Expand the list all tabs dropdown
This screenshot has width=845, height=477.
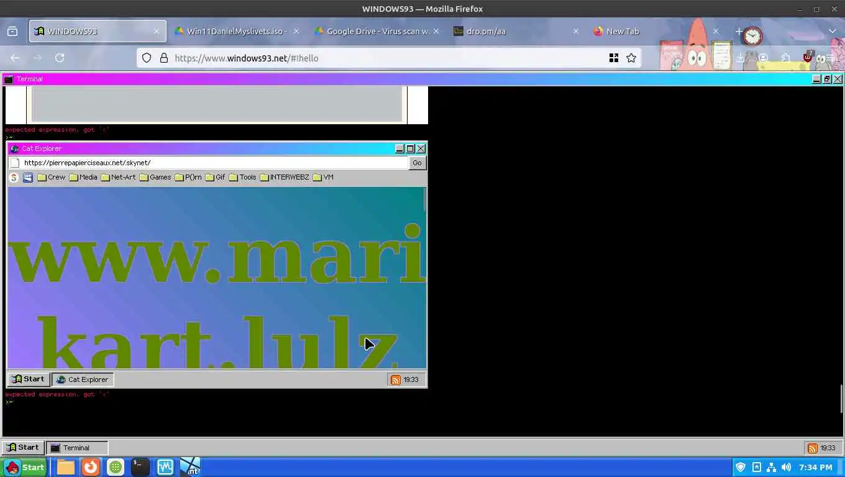click(x=833, y=31)
